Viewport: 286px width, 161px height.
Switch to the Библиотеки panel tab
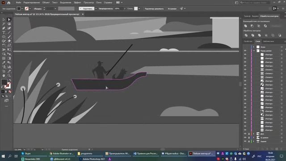coord(269,41)
